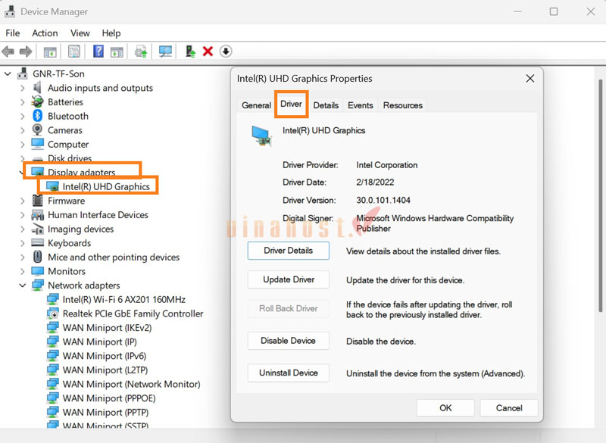Expand Audio inputs and outputs node

point(23,88)
